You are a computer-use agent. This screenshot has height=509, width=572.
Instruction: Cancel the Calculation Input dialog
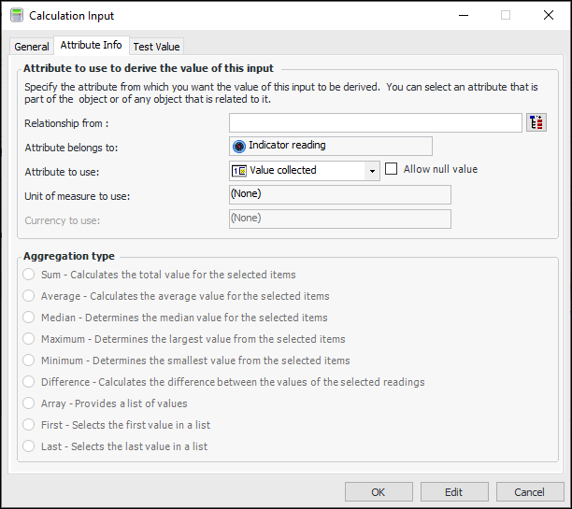pos(529,492)
